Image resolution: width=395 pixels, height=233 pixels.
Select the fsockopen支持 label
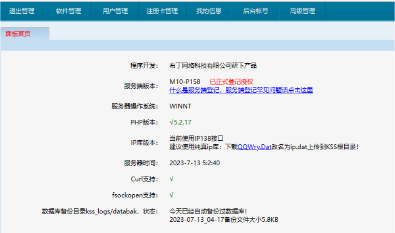(135, 195)
